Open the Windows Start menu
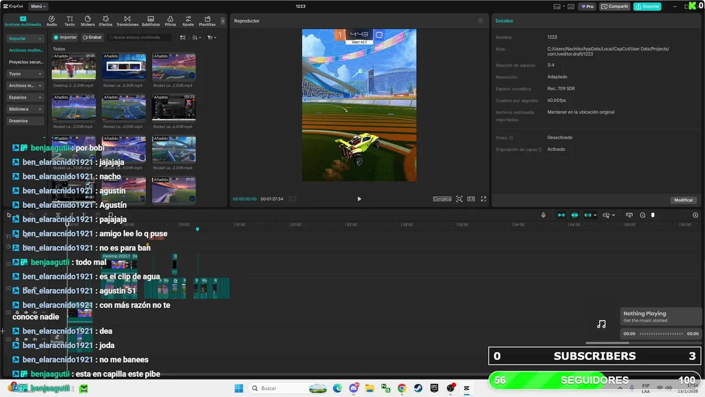Image resolution: width=705 pixels, height=397 pixels. [x=239, y=388]
